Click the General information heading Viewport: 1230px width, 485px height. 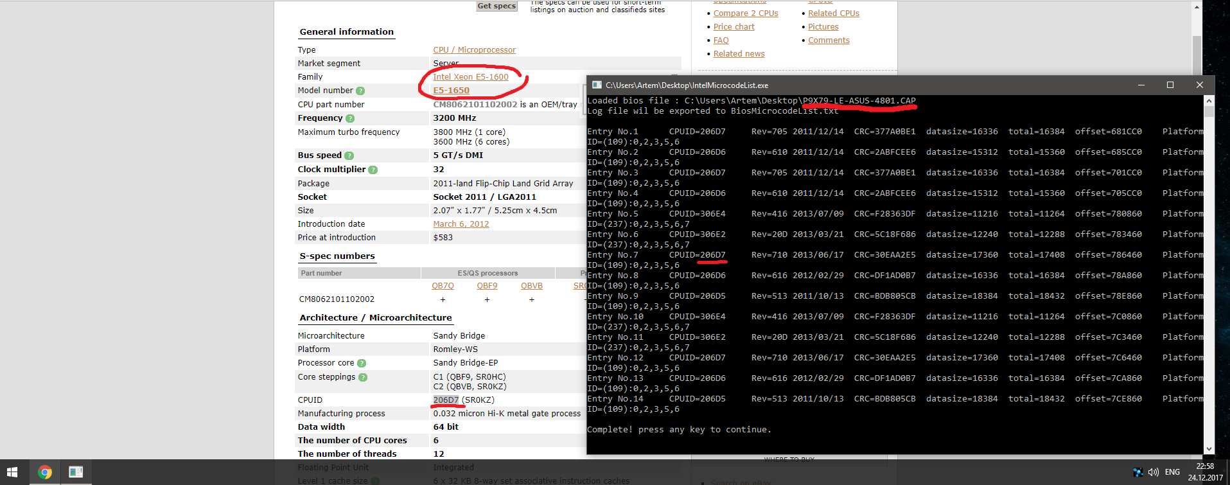pos(347,32)
